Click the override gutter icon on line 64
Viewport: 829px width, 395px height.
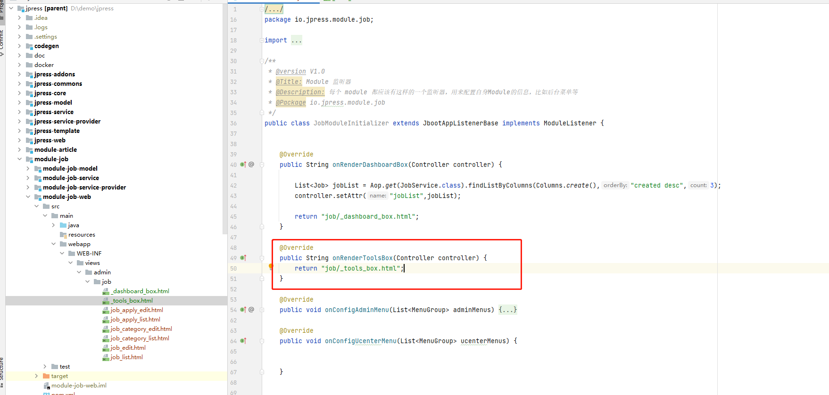(243, 341)
